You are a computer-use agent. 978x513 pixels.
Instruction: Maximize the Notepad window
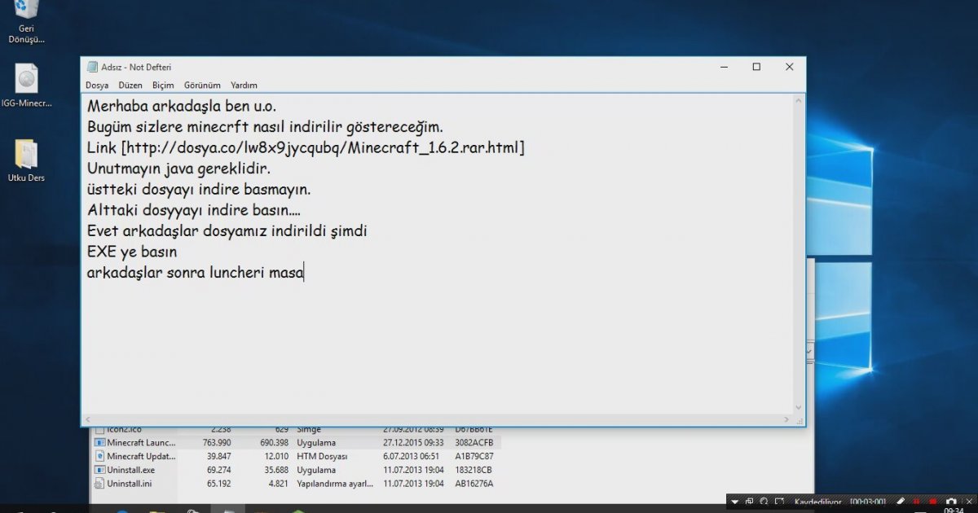pos(756,67)
